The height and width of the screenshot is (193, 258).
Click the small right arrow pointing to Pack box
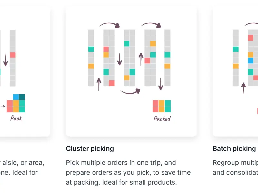tap(3, 106)
